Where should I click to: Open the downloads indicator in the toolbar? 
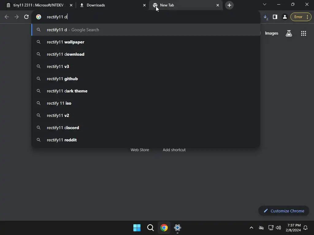(x=266, y=17)
